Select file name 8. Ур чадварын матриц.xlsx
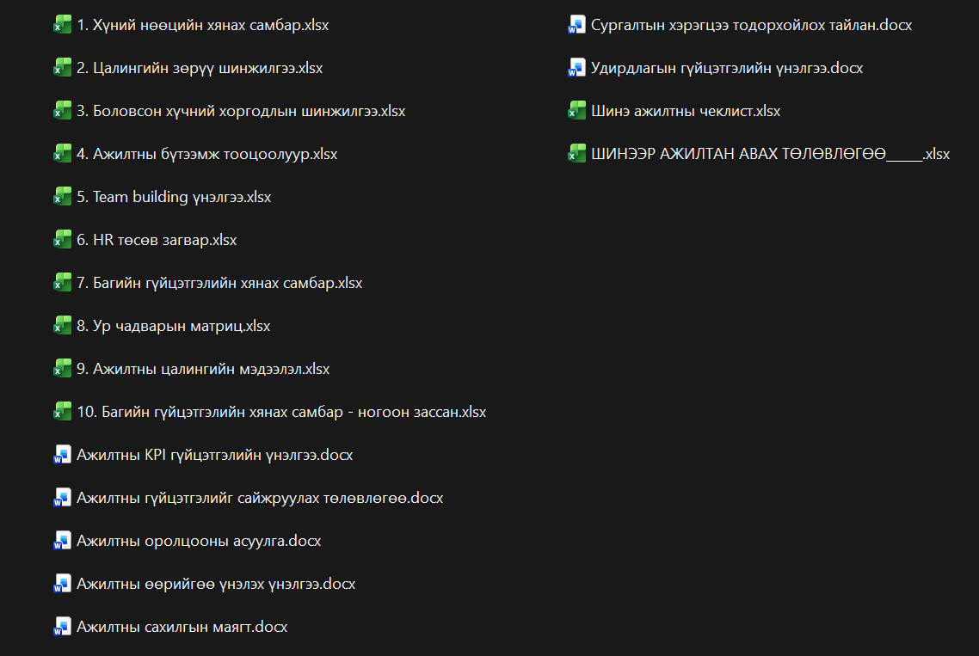 point(173,326)
